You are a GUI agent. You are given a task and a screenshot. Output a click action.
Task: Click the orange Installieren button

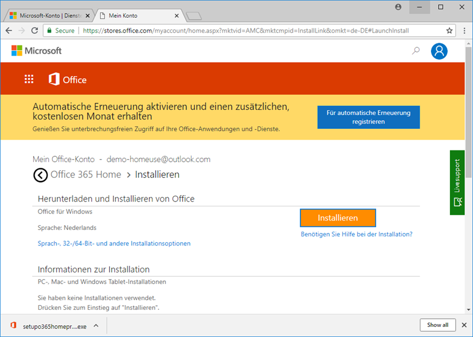pyautogui.click(x=338, y=218)
